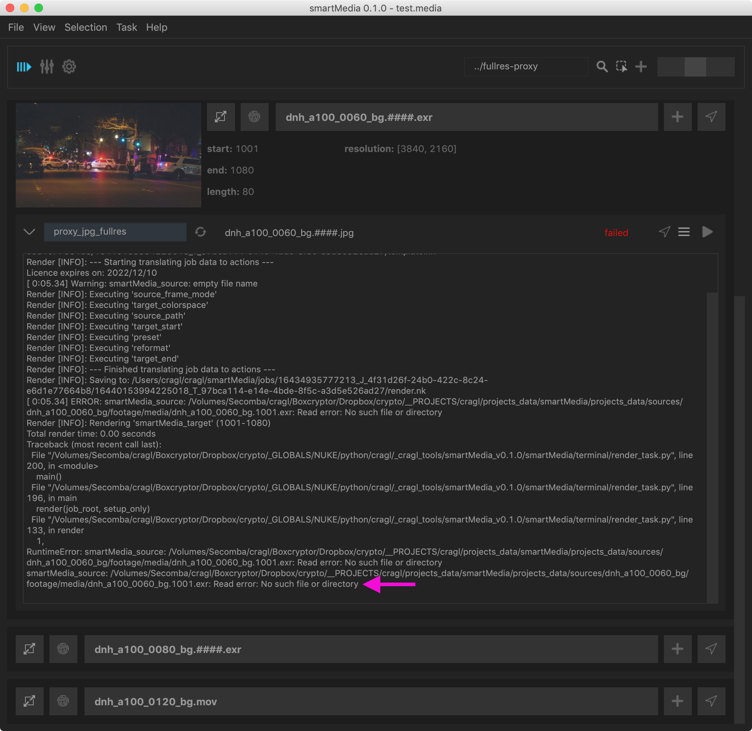Click the refresh icon next to proxy_jpg_fullres
The width and height of the screenshot is (752, 731).
(x=200, y=232)
